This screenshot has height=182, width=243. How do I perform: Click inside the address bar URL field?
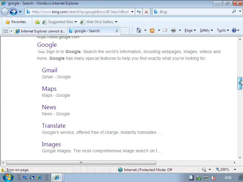[80, 12]
